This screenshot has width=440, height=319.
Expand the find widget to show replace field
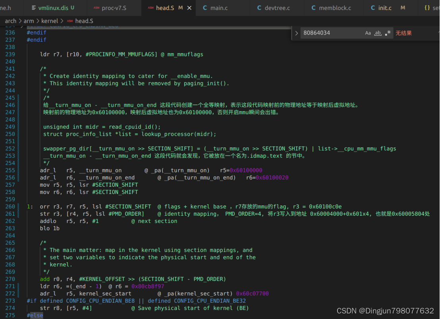tap(296, 33)
